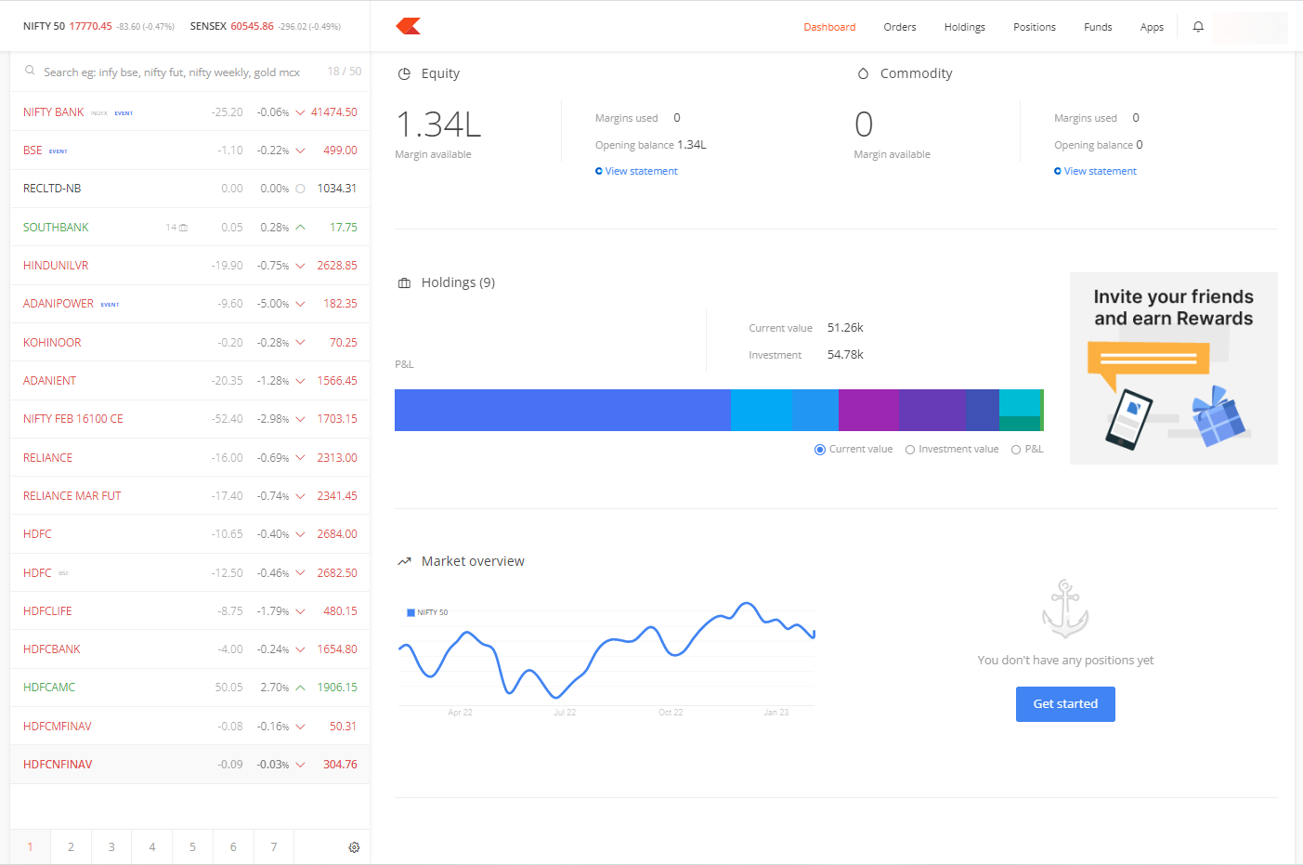Click the up chevron beside HDFCAMC
This screenshot has height=865, width=1303.
(299, 687)
